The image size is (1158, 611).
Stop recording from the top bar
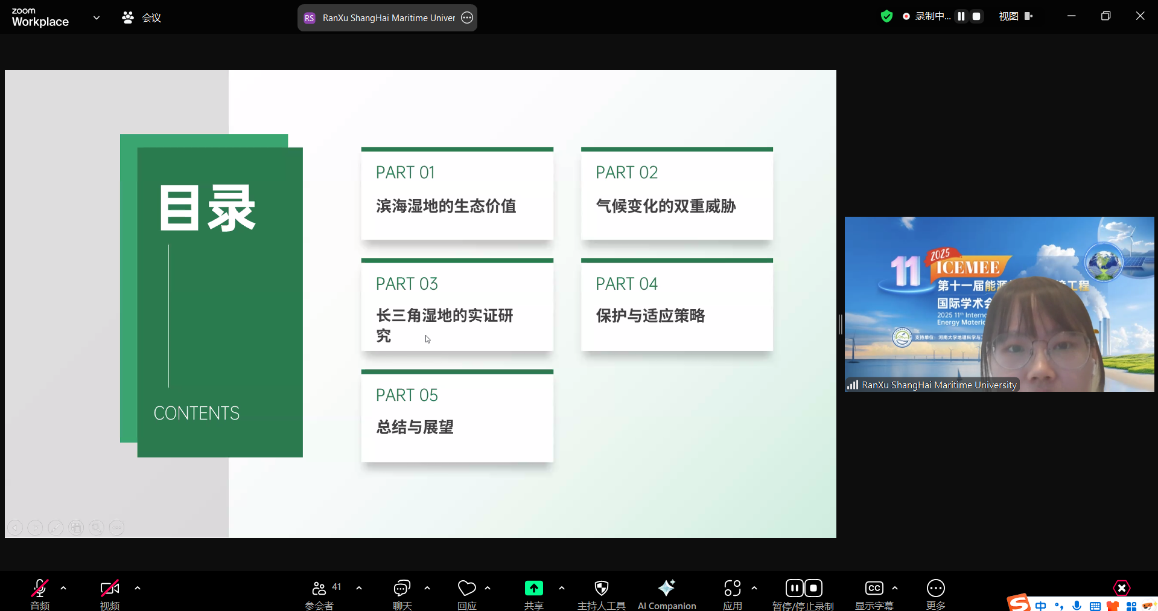(x=976, y=16)
